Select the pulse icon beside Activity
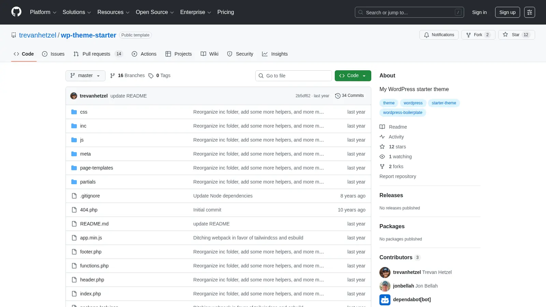 (382, 137)
